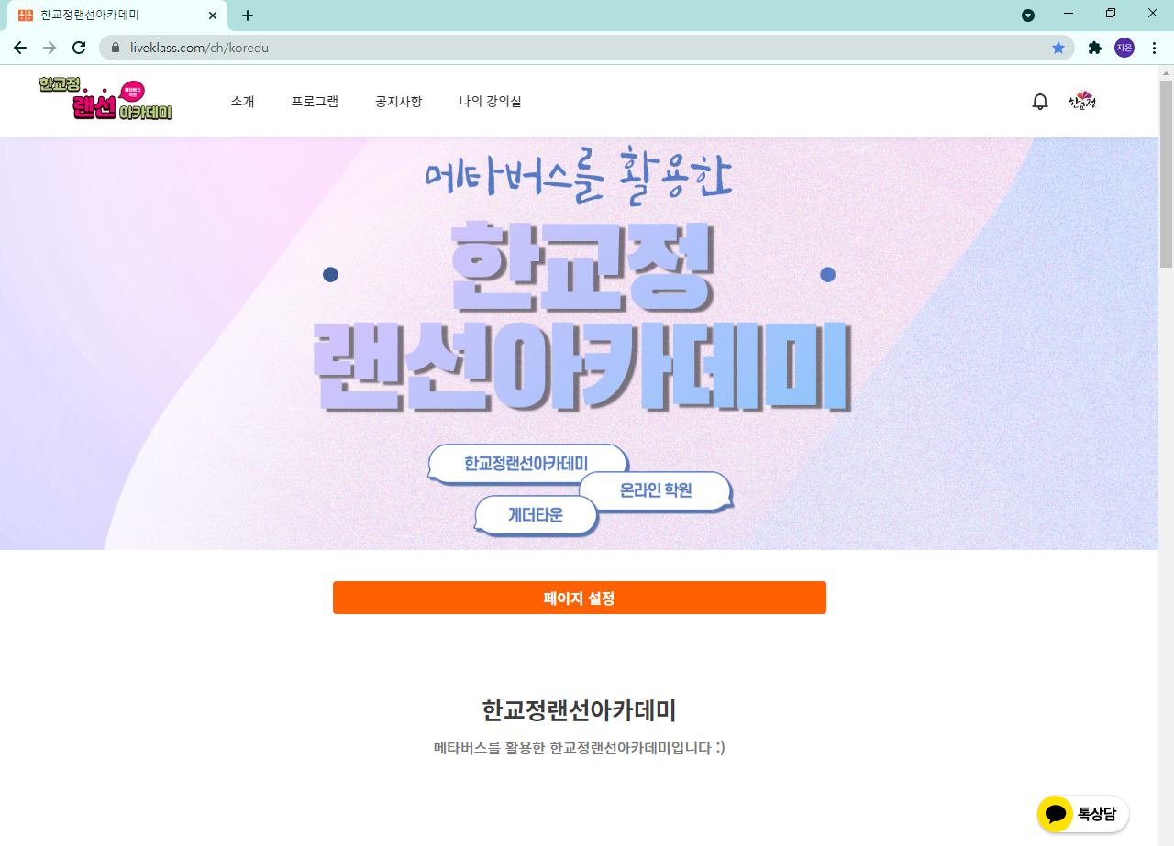Reload the page with the refresh icon
This screenshot has height=846, width=1174.
click(79, 48)
